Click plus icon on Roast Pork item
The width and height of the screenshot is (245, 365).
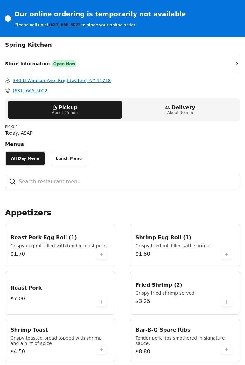101,302
